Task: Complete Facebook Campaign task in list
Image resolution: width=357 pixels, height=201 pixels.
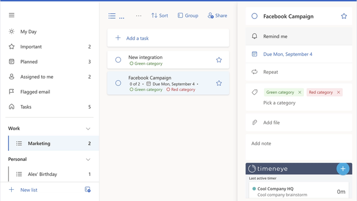Action: coord(118,83)
